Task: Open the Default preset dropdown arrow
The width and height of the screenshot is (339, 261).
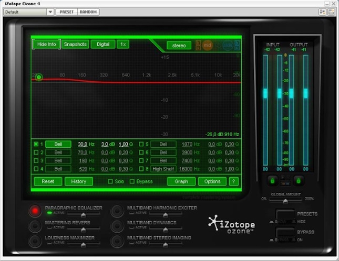Action: [50, 12]
